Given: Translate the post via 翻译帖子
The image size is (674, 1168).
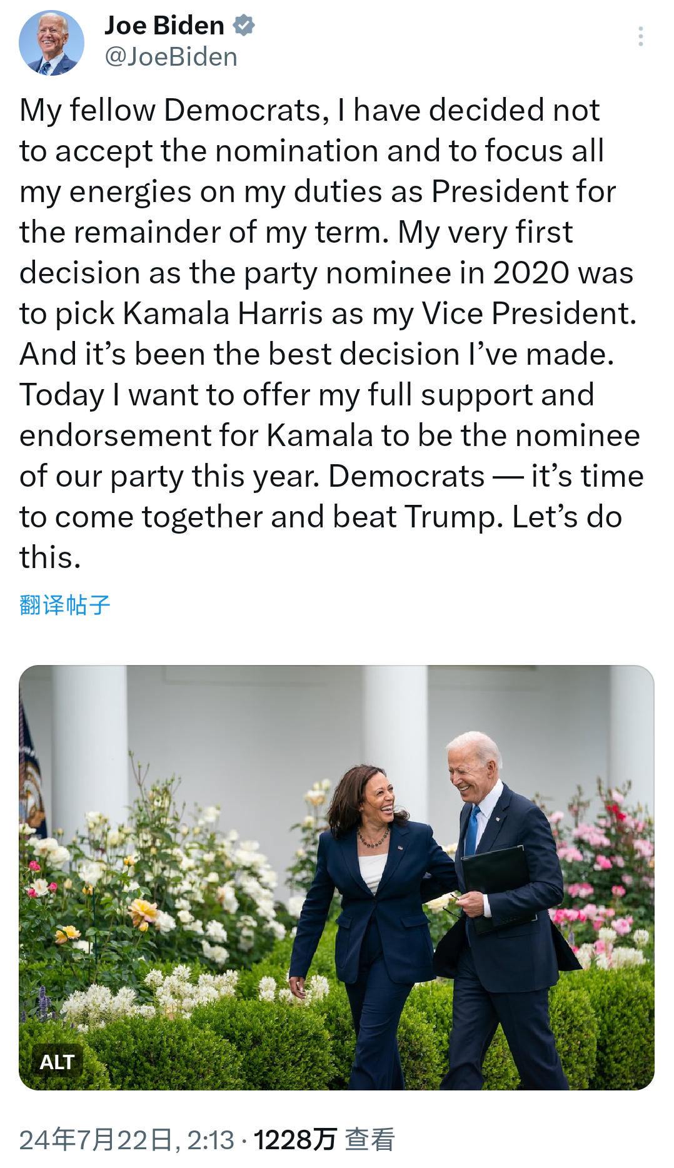Looking at the screenshot, I should click(x=64, y=605).
